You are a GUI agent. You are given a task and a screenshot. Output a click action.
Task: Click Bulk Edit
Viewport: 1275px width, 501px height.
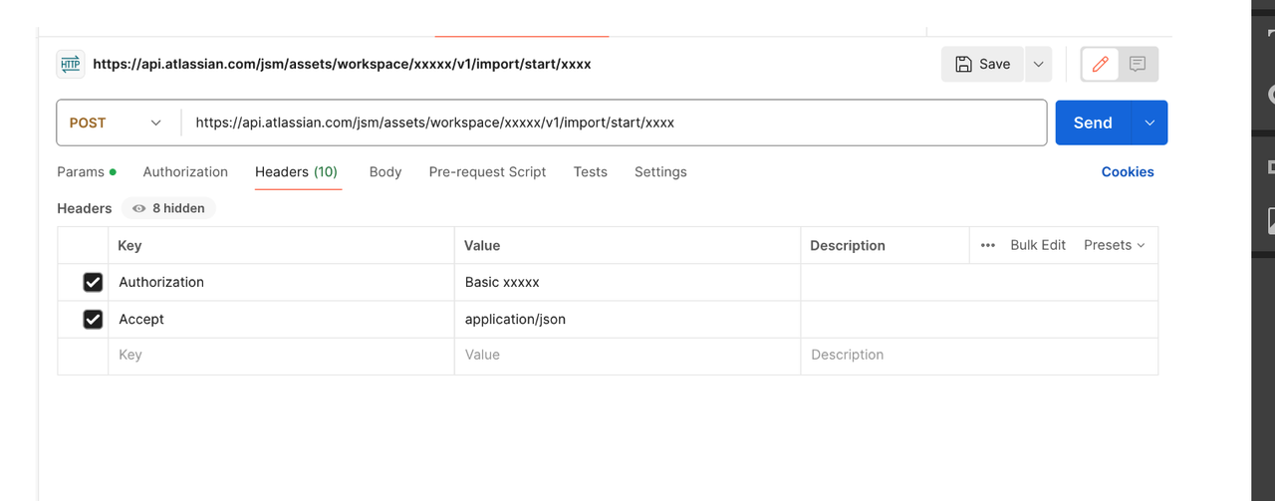pos(1038,245)
